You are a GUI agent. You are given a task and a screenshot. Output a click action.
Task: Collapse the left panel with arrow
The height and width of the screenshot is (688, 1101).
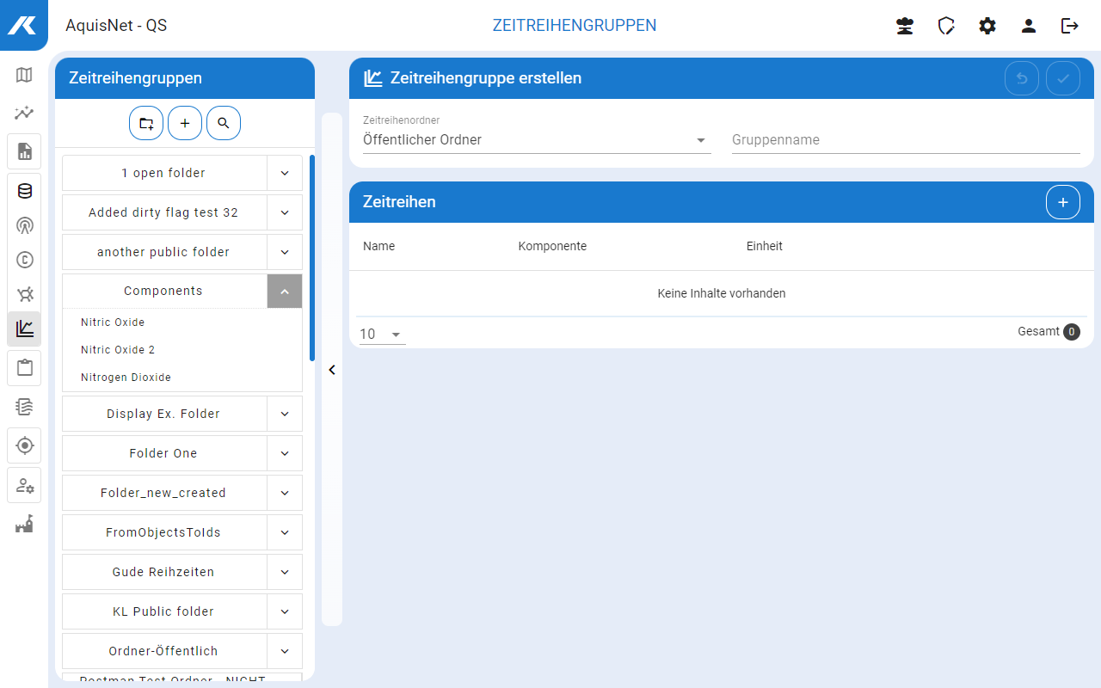point(332,370)
